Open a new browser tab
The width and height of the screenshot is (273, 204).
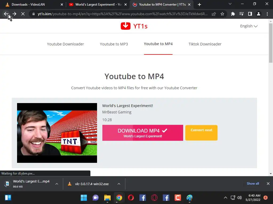point(199,5)
